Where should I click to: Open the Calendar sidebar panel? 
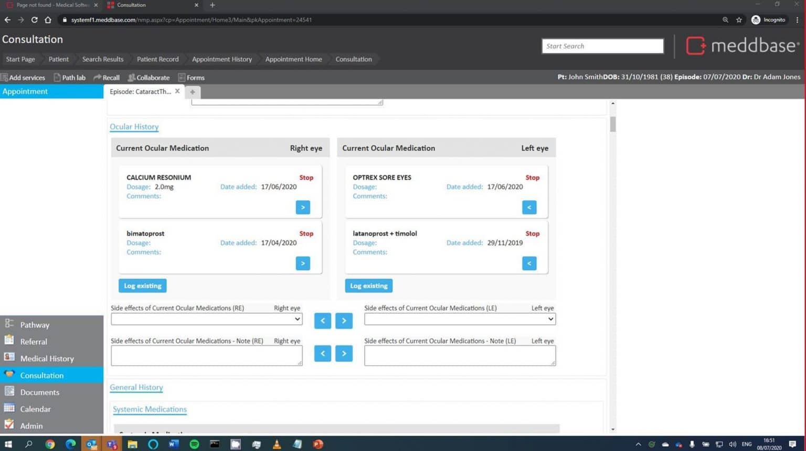pyautogui.click(x=35, y=409)
